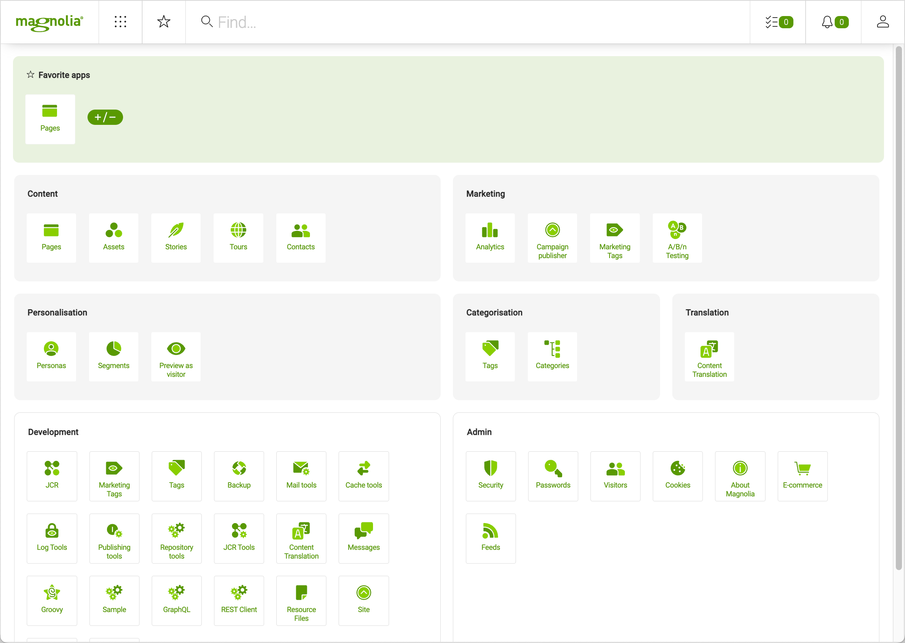This screenshot has height=643, width=905.
Task: Open the GraphQL app
Action: click(x=177, y=601)
